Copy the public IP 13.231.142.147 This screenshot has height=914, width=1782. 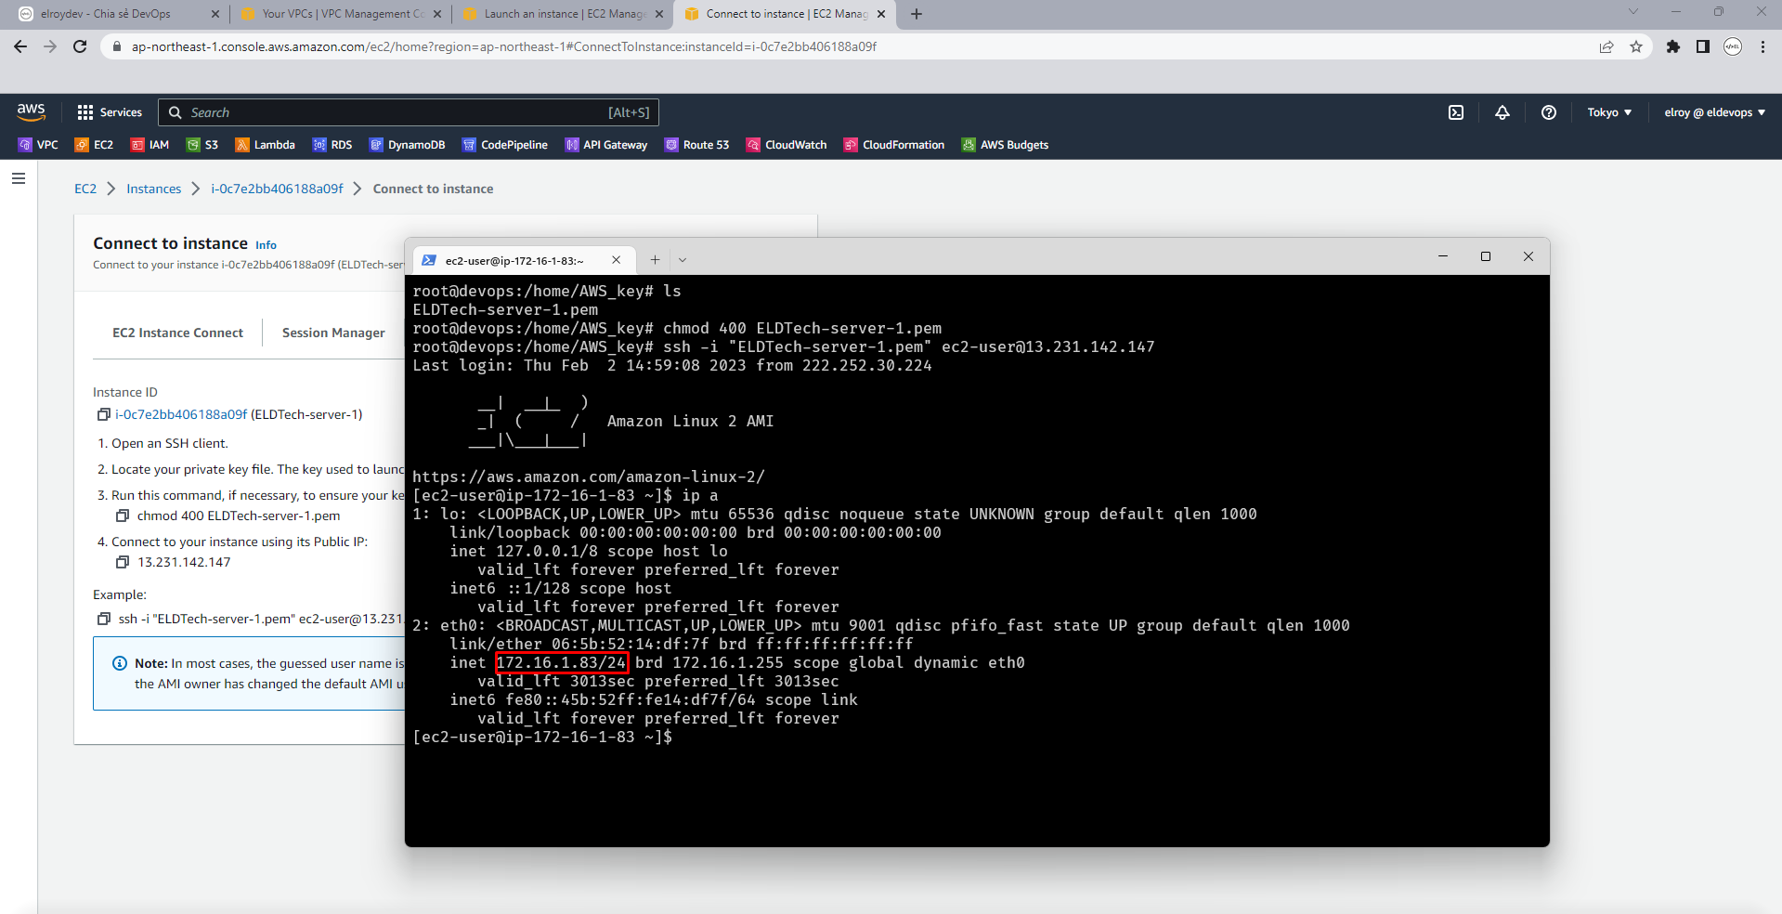click(x=122, y=562)
